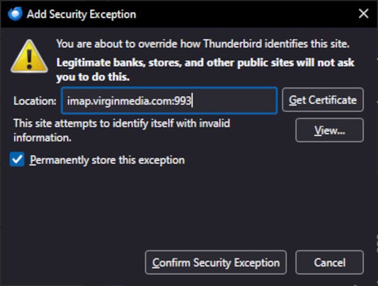
Task: Confirm the security exception
Action: point(216,263)
